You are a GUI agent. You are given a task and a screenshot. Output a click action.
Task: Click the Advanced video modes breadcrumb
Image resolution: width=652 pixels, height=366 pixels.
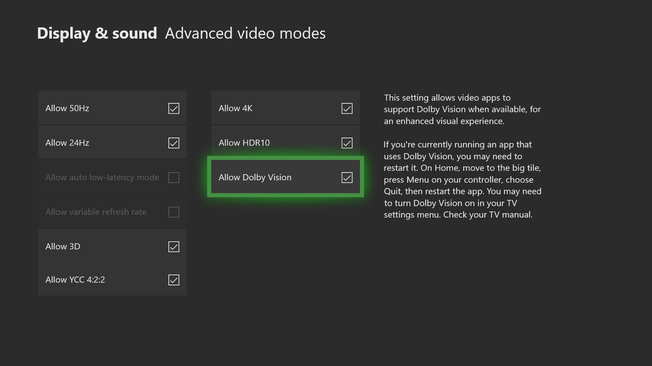point(245,33)
